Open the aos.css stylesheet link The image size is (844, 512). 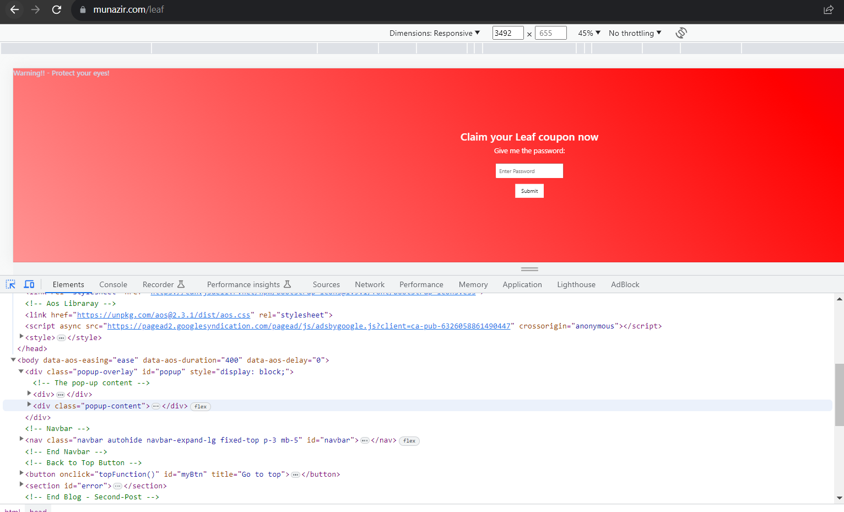point(164,314)
